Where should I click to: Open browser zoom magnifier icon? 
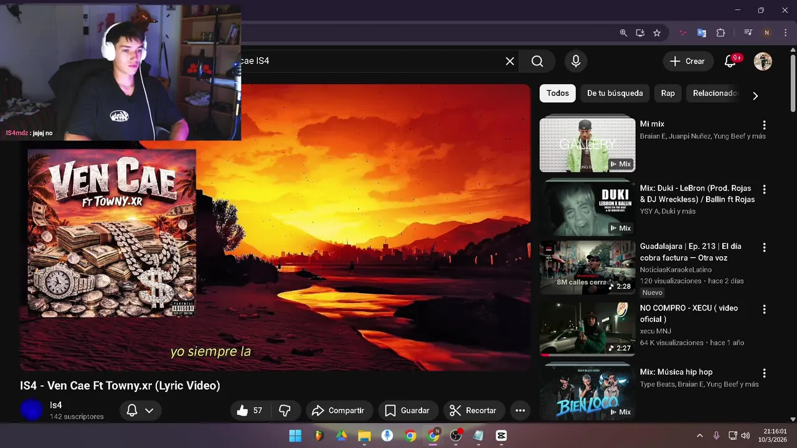click(x=623, y=33)
